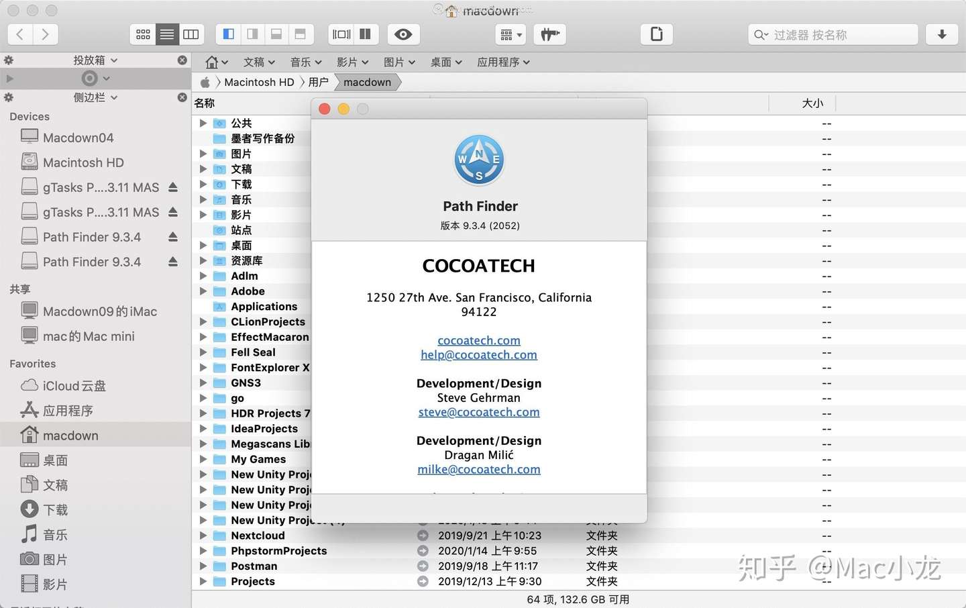Open the home favorites dropdown
The width and height of the screenshot is (966, 608).
(217, 62)
